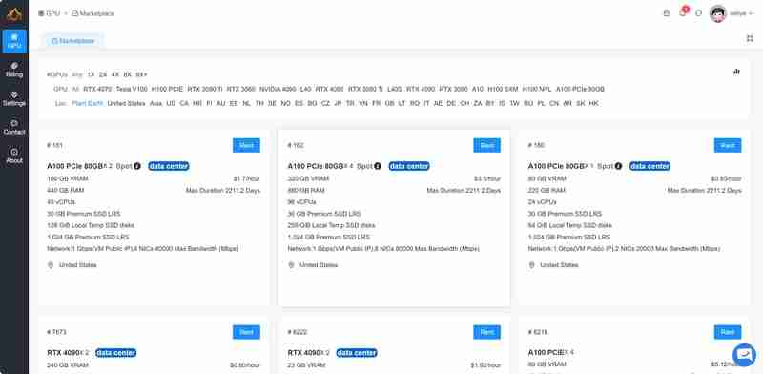Click Spot info icon on listing #181
The height and width of the screenshot is (374, 763).
[137, 166]
